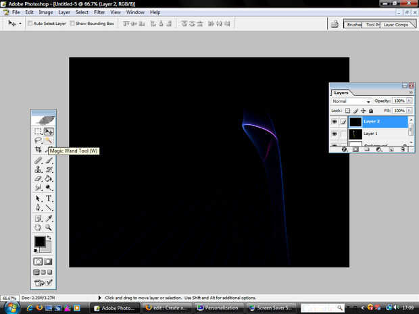Toggle lock image pixels brush icon
The image size is (419, 314).
point(355,111)
